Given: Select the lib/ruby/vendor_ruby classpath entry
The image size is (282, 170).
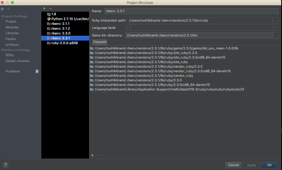Looking at the screenshot, I should [x=144, y=76].
